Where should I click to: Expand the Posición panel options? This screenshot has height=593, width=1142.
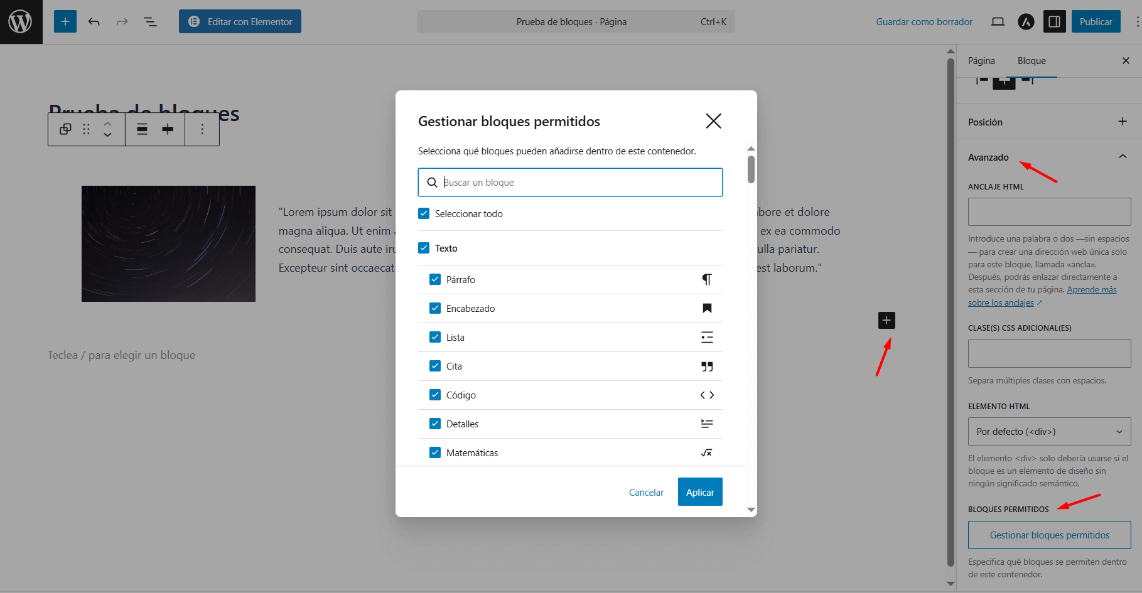[1123, 122]
